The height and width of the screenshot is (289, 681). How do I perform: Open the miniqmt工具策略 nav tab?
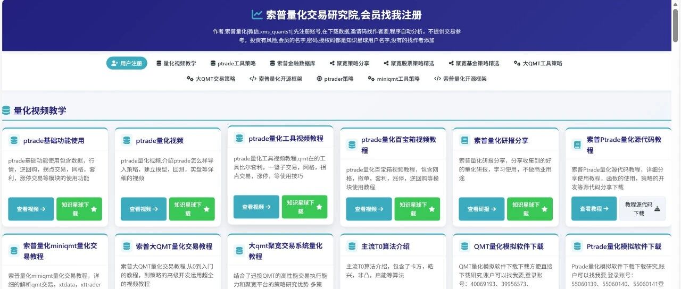pyautogui.click(x=394, y=79)
